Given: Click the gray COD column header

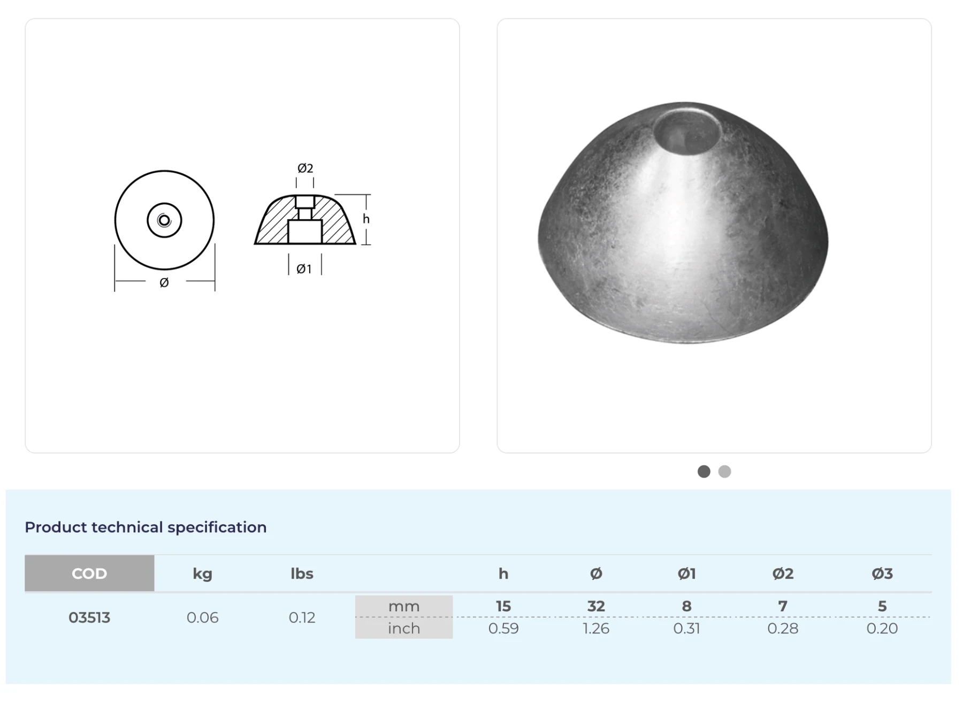Looking at the screenshot, I should tap(89, 573).
